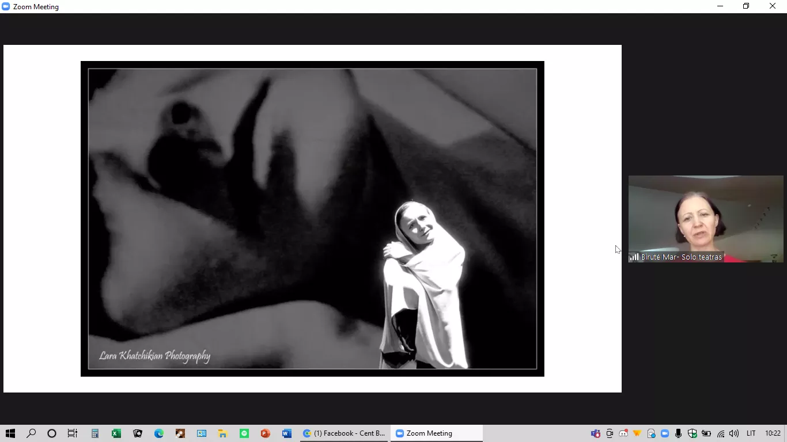Open Windows Security shield icon
The image size is (787, 442).
point(693,433)
